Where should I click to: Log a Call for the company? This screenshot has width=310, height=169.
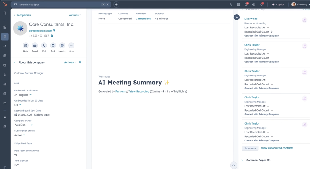tap(44, 46)
